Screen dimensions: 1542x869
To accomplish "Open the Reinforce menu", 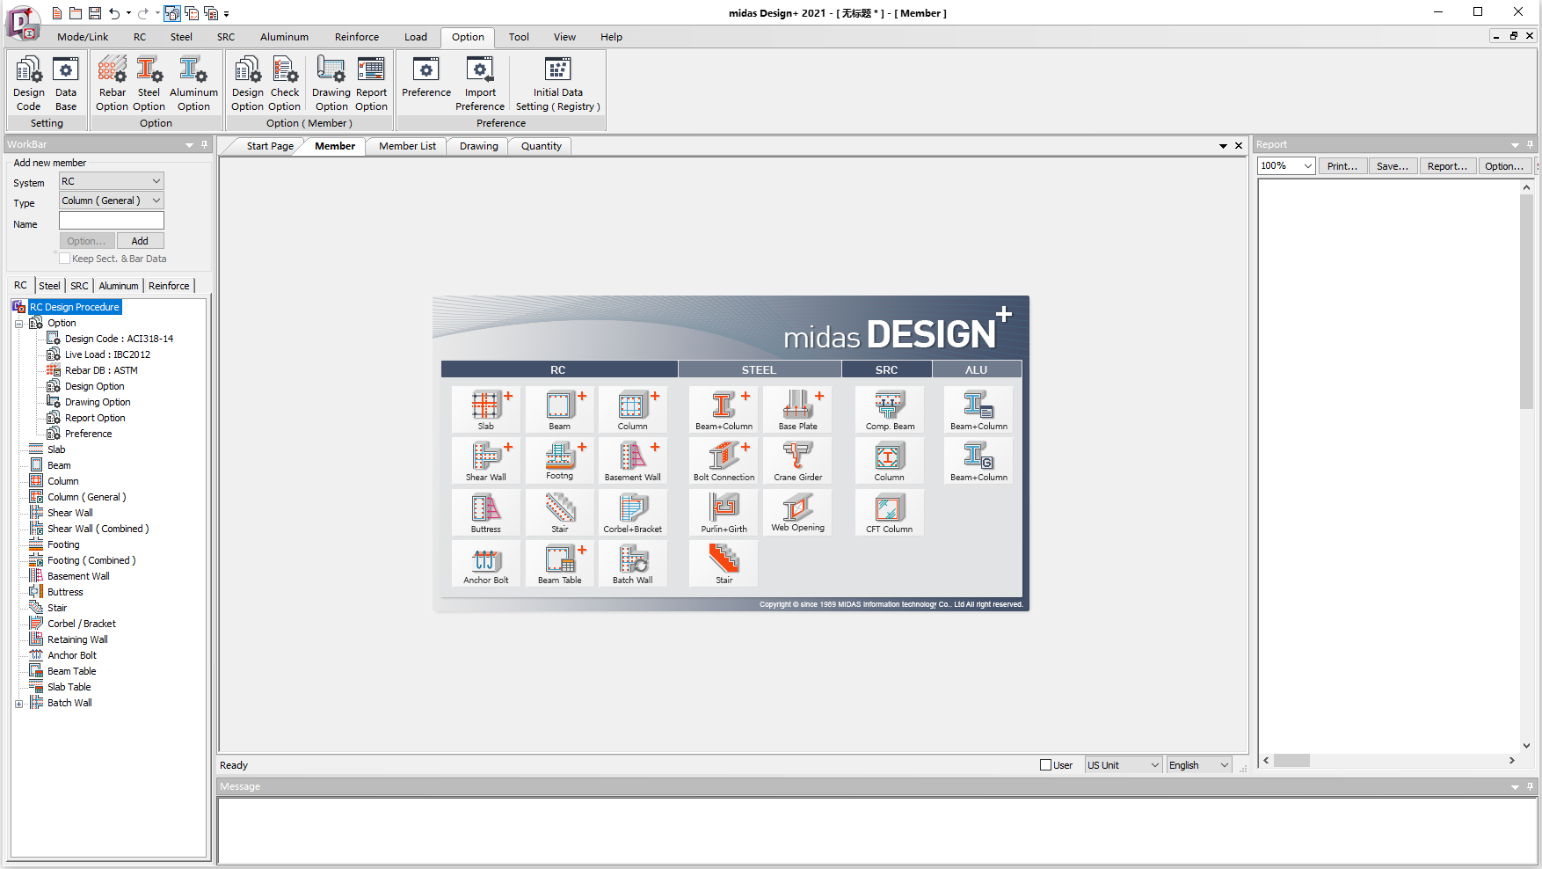I will tap(357, 37).
